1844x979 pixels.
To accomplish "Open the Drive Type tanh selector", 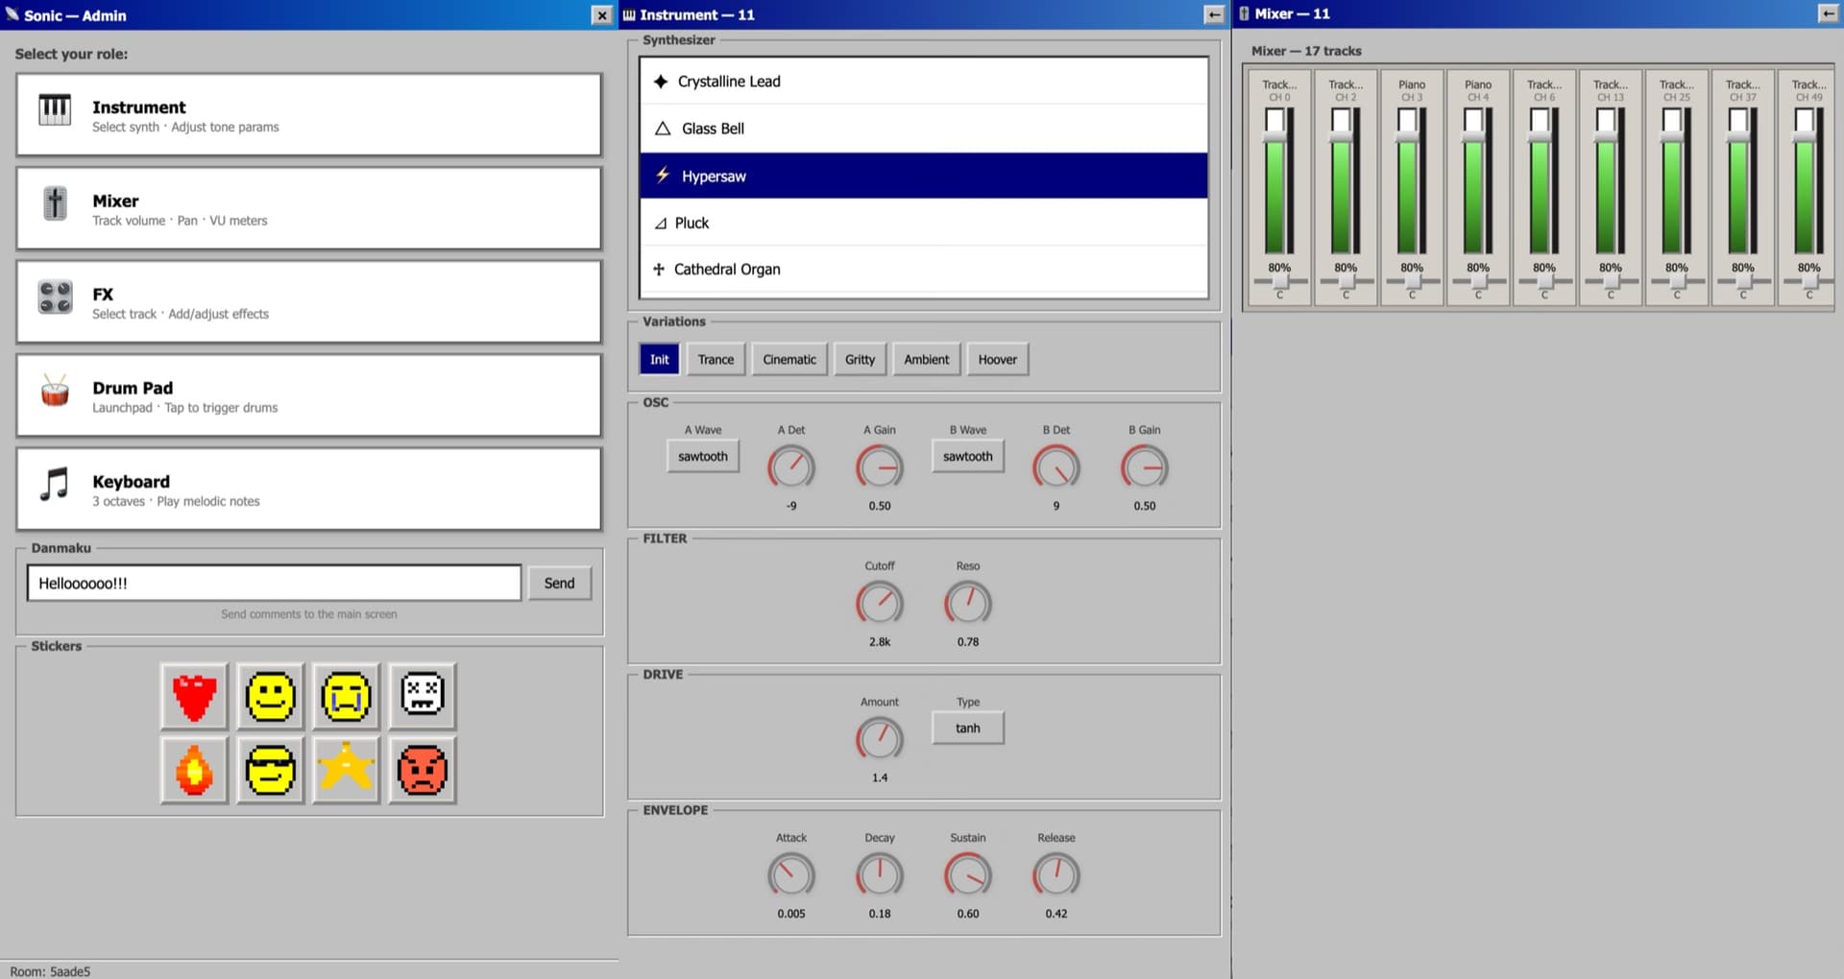I will point(967,728).
